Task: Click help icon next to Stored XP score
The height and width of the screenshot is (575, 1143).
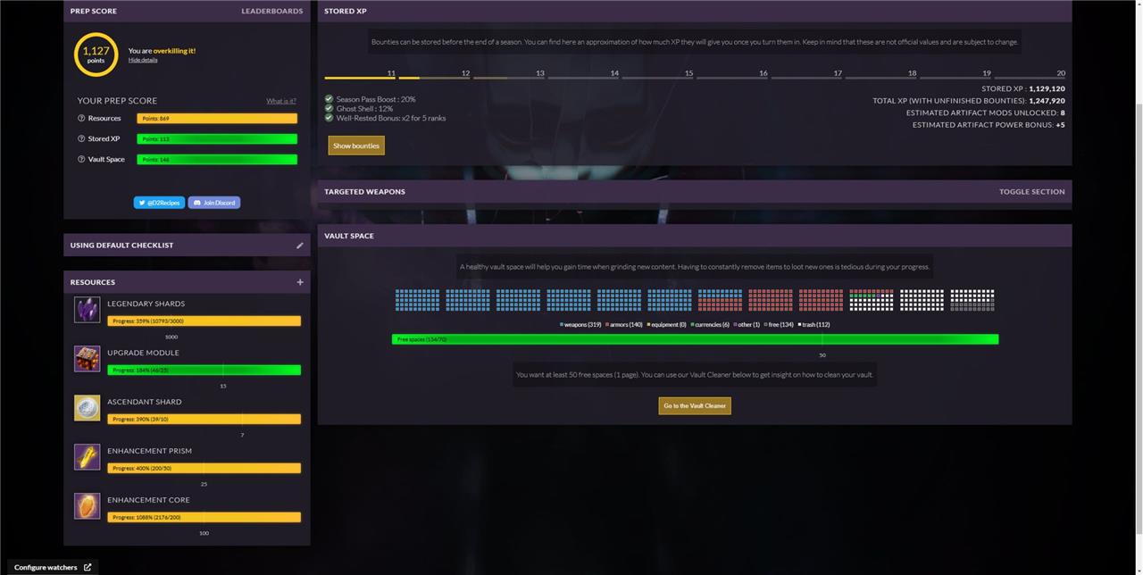Action: pyautogui.click(x=81, y=139)
